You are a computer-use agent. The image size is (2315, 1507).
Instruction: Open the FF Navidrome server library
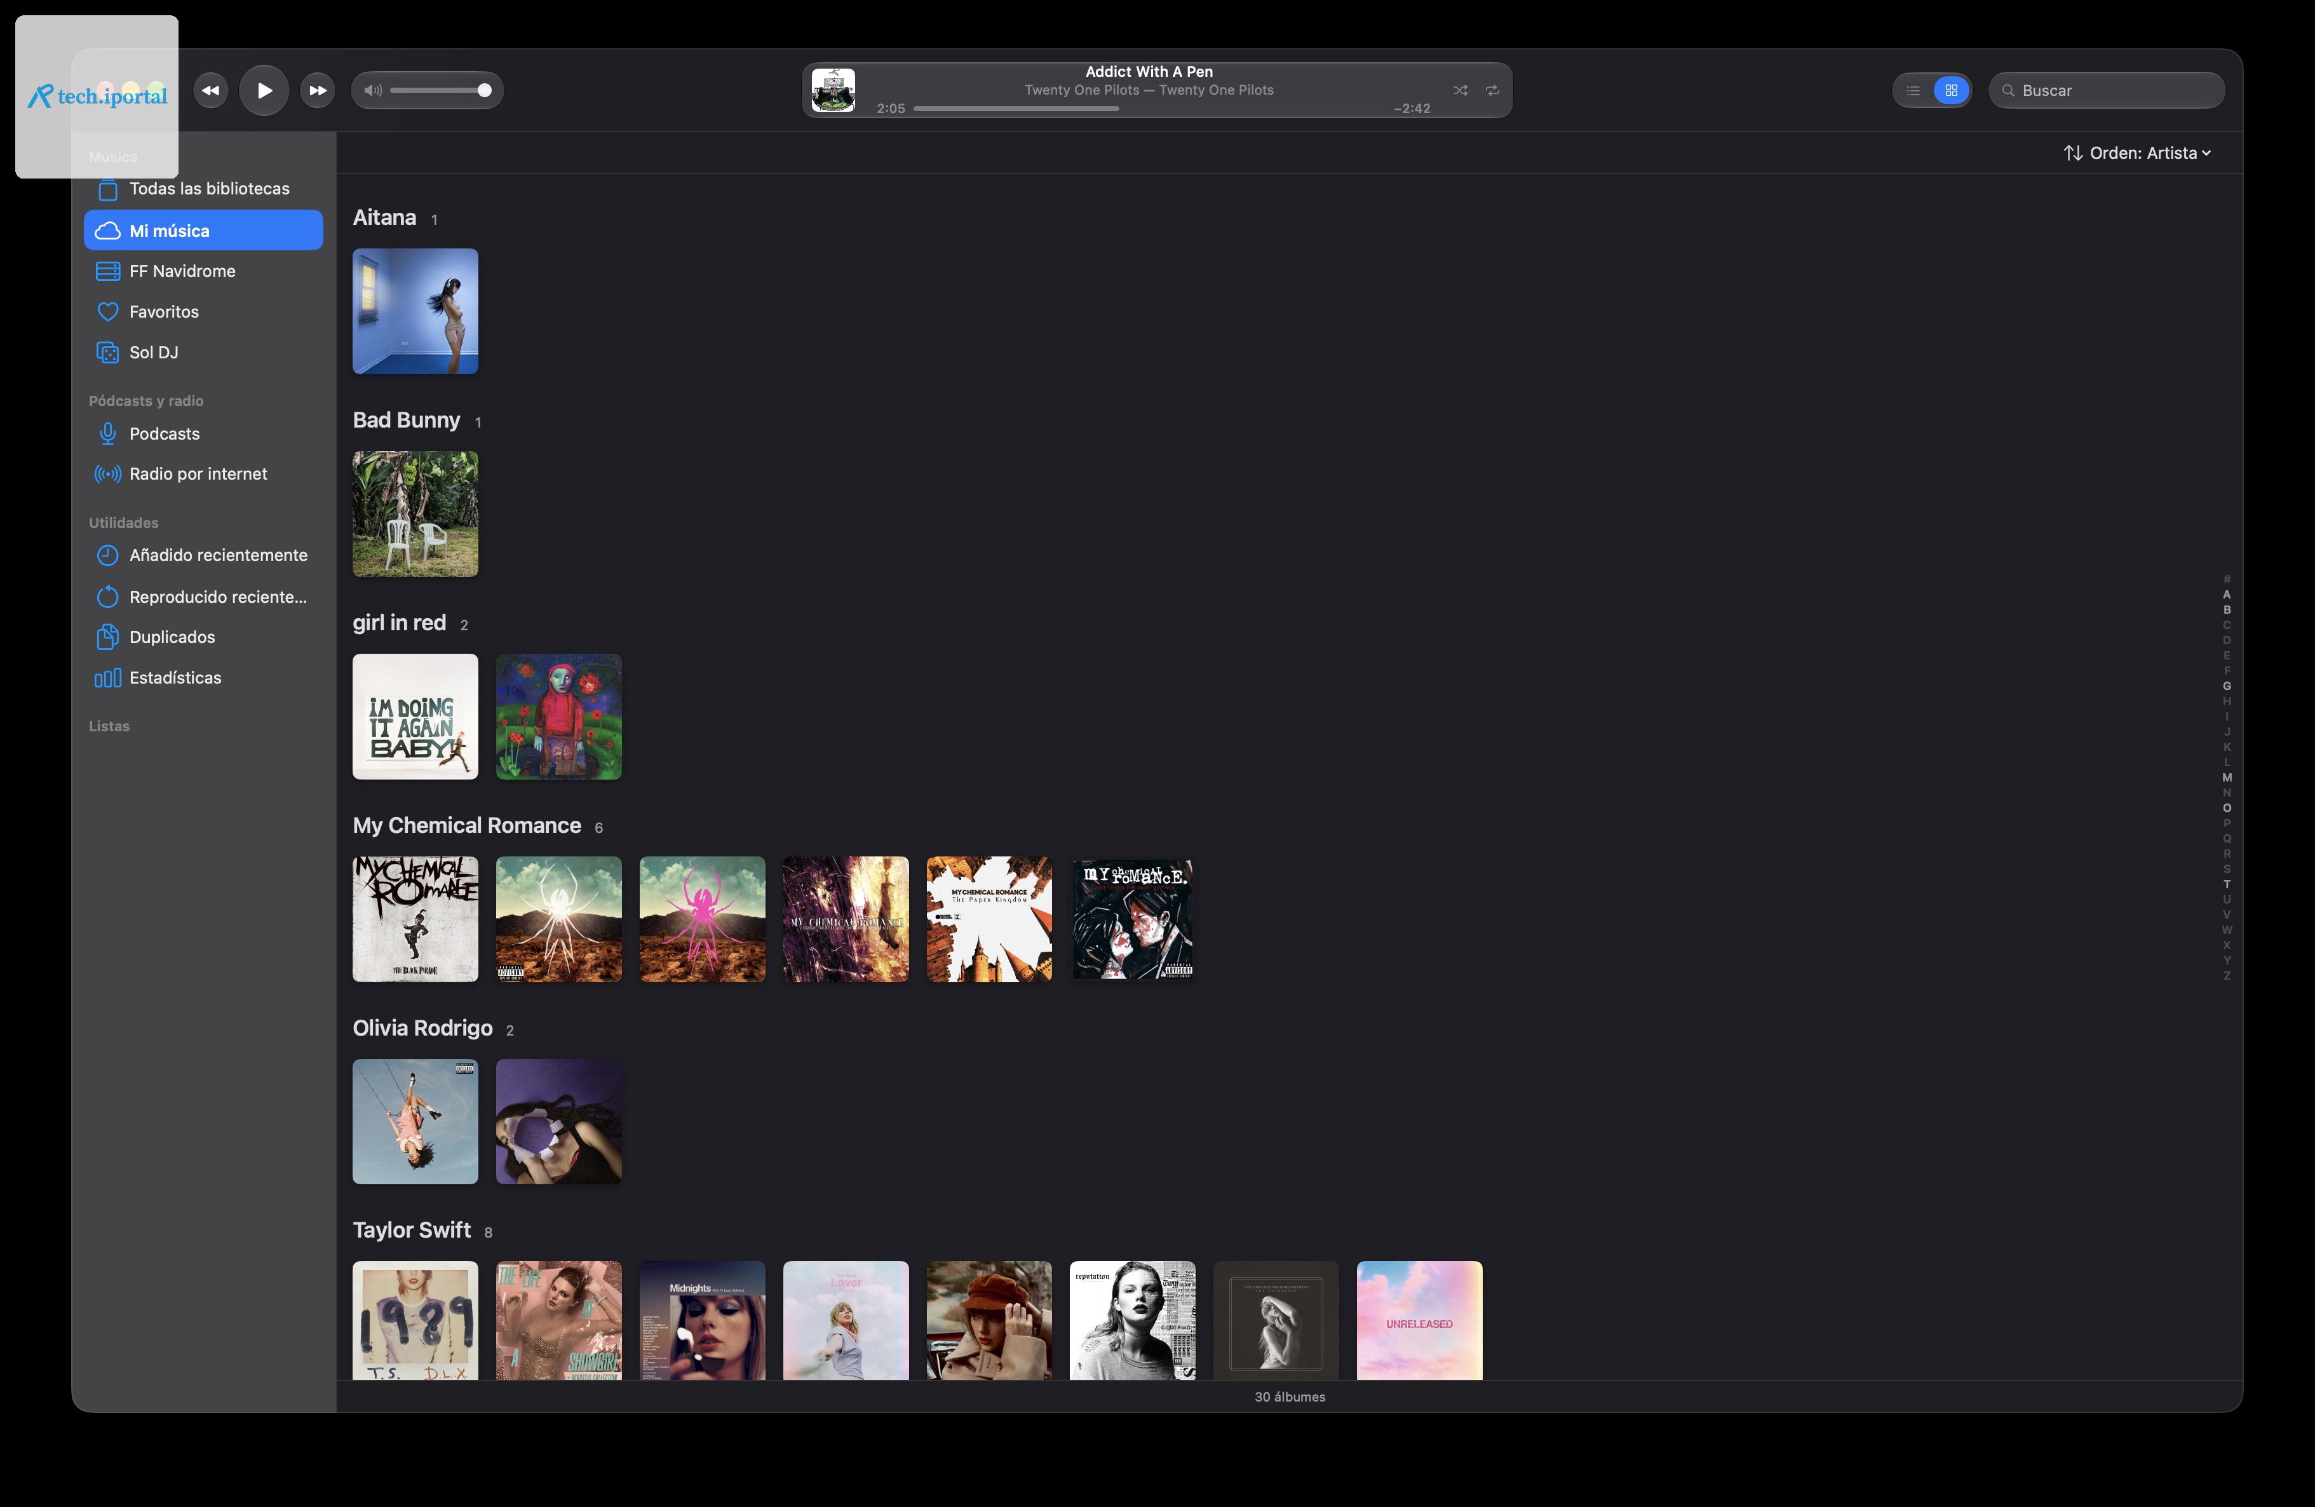click(203, 271)
